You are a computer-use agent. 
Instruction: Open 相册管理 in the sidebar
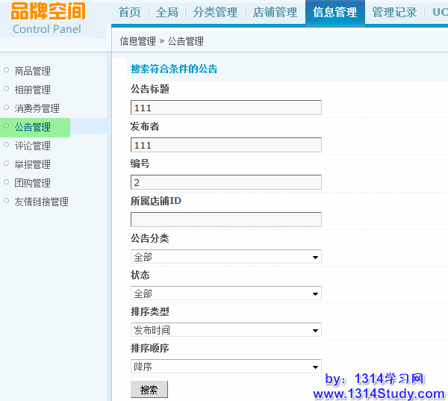(33, 90)
